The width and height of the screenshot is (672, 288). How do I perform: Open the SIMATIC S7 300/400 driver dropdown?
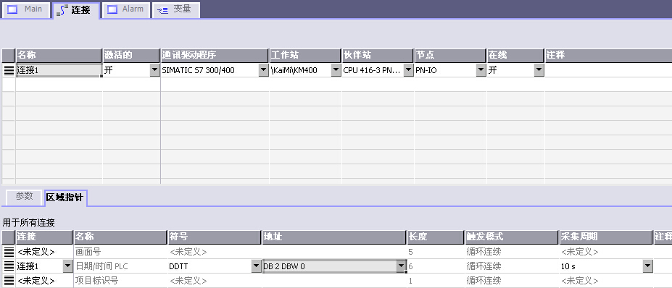pos(263,70)
